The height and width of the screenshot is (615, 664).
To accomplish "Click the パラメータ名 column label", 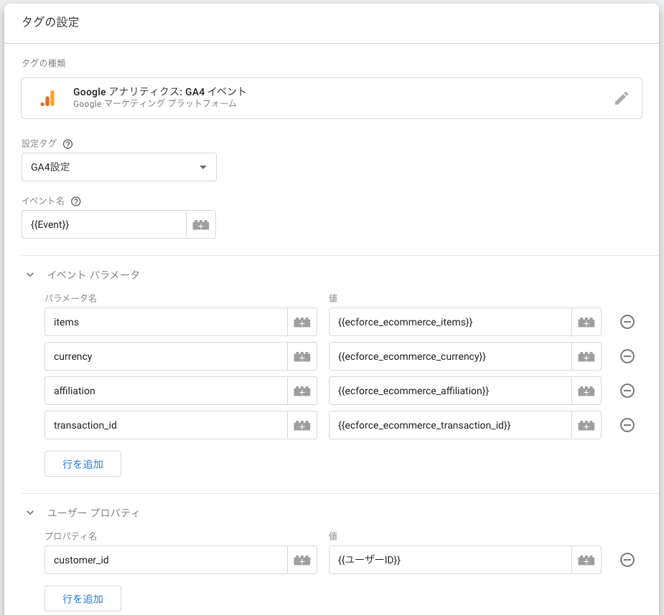I will pyautogui.click(x=71, y=298).
